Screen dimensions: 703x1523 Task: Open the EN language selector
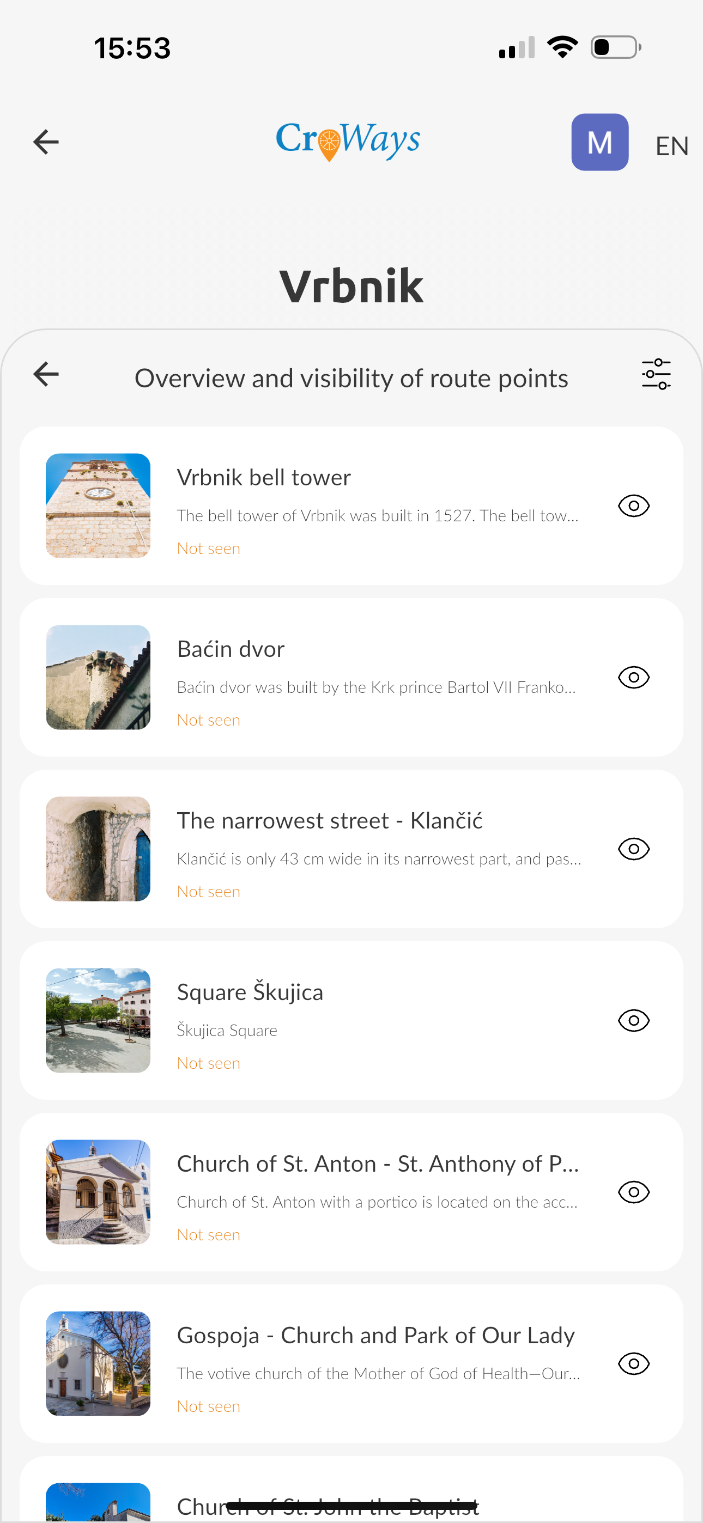tap(671, 146)
